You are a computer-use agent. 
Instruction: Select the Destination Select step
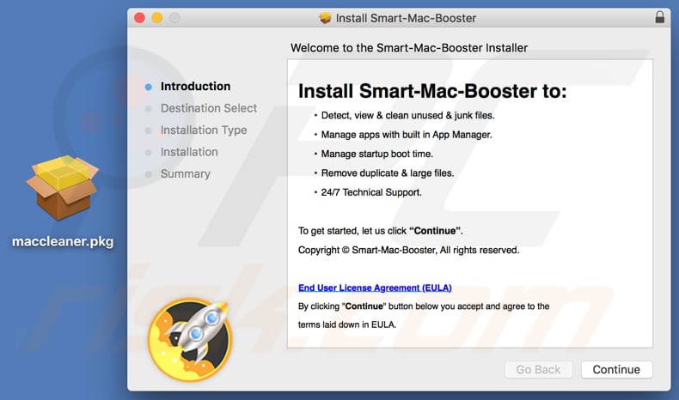coord(209,108)
